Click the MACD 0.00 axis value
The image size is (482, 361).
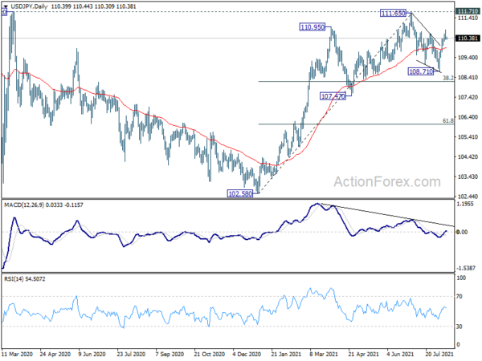(x=462, y=232)
